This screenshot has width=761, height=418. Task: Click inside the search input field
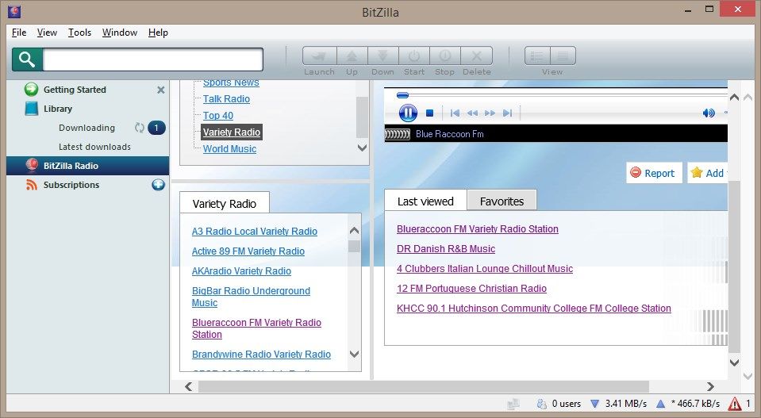tap(152, 59)
